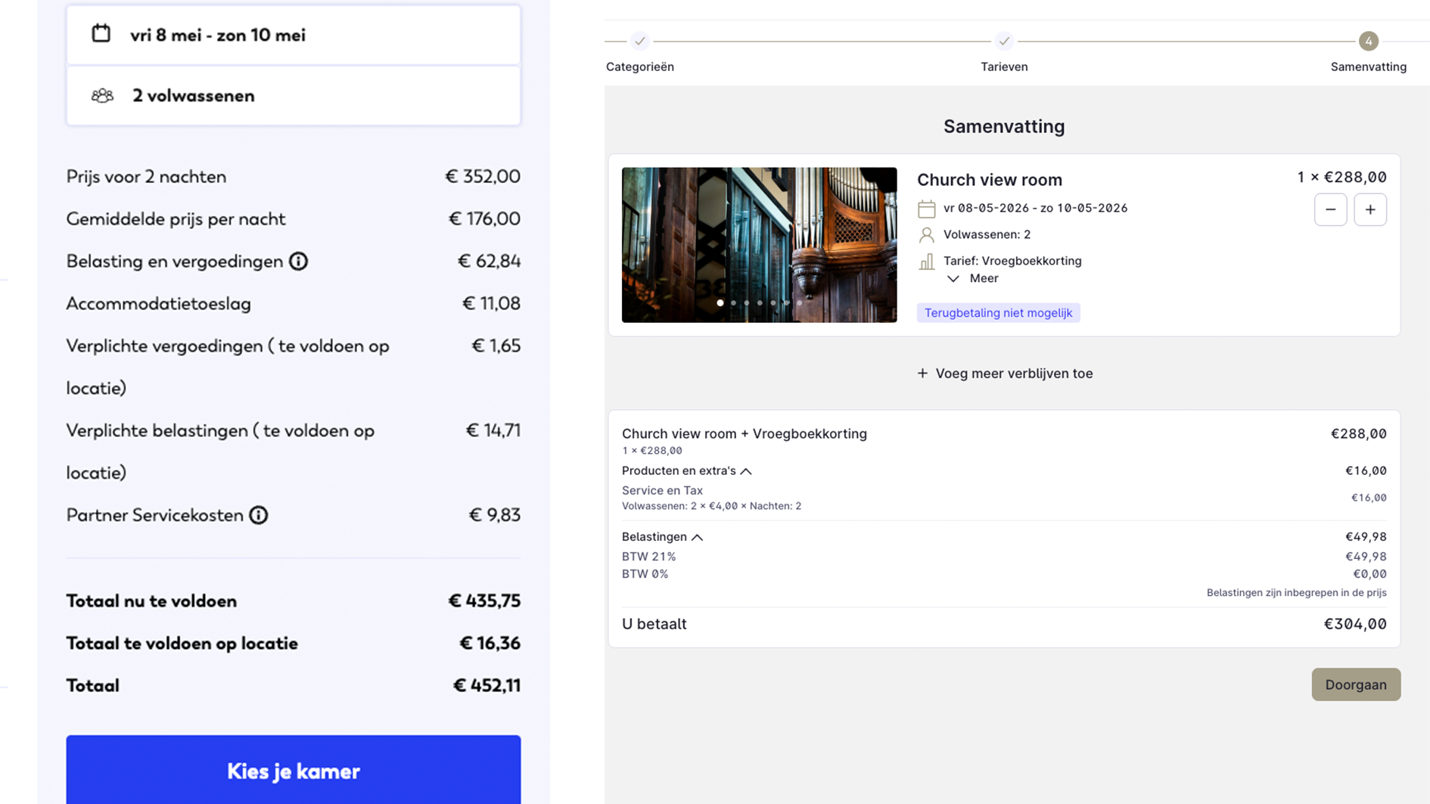Viewport: 1430px width, 804px height.
Task: Click the rate chart icon beside Tarief
Action: coord(926,262)
